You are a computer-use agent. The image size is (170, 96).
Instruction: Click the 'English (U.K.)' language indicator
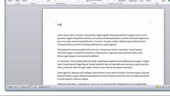44,87
